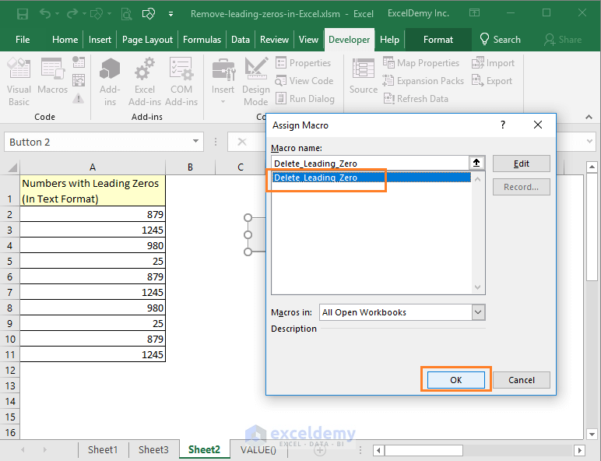Switch to the Page Layout tab
Screen dimensions: 601x461
click(147, 40)
